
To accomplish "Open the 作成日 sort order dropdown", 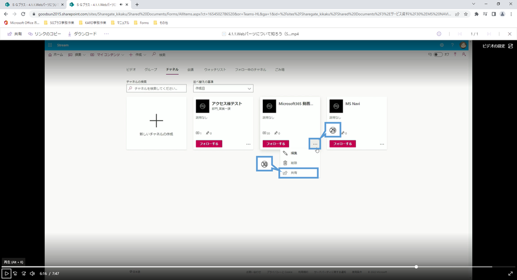I will (223, 88).
